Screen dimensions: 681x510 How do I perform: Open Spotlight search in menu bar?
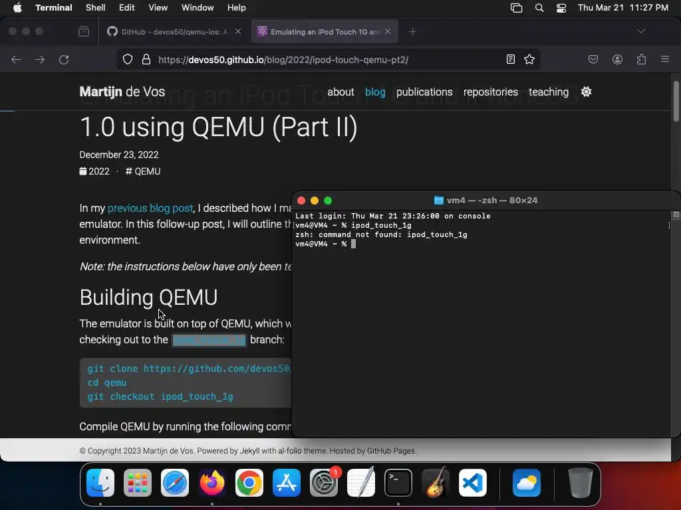pos(539,8)
